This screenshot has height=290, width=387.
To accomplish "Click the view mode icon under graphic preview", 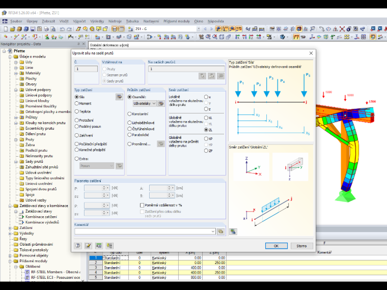I will (233, 231).
